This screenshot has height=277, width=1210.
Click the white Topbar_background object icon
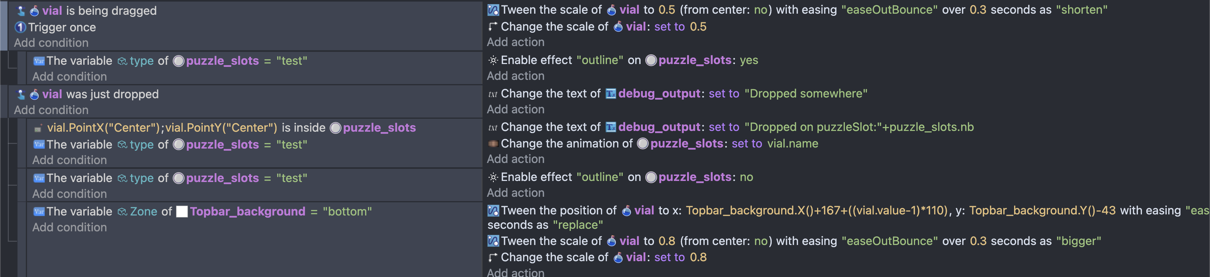click(x=182, y=212)
